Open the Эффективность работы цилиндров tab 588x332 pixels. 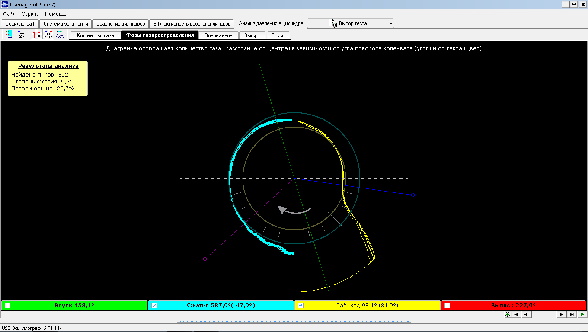[x=192, y=24]
